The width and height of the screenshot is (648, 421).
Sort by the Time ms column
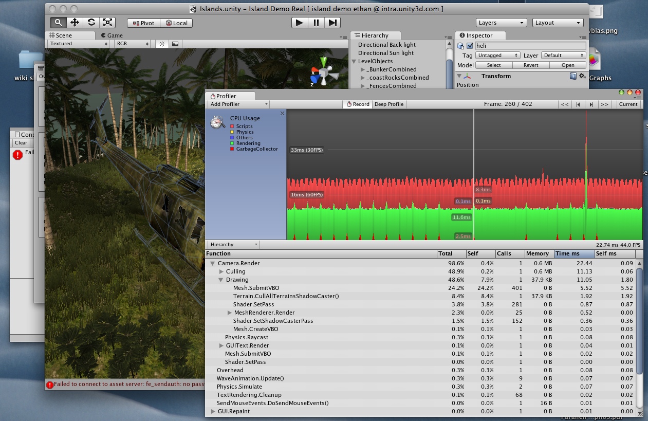click(x=574, y=253)
